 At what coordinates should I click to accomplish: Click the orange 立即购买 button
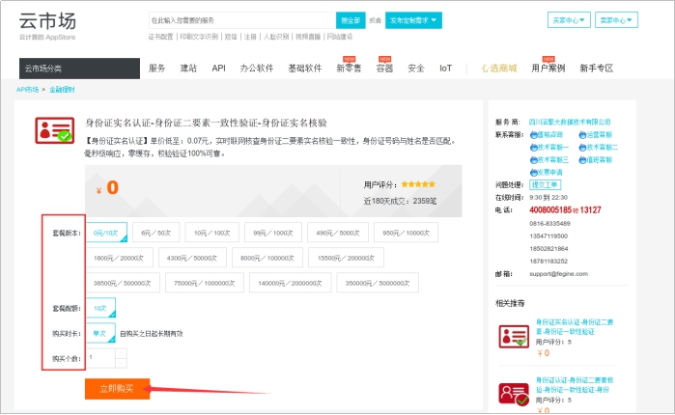[x=116, y=388]
